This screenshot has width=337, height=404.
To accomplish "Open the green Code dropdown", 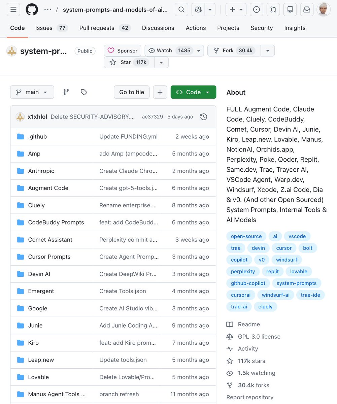I will [193, 92].
